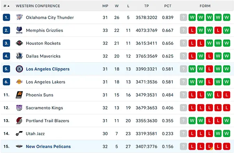Click Sacramento Kings upcoming match question mark
234x153 pixels.
(184, 108)
